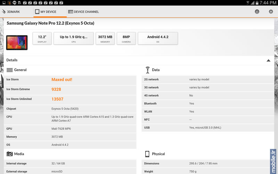Open the DEVICE CHANNEL tab
Screen dimensions: 278x174
[x=83, y=12]
